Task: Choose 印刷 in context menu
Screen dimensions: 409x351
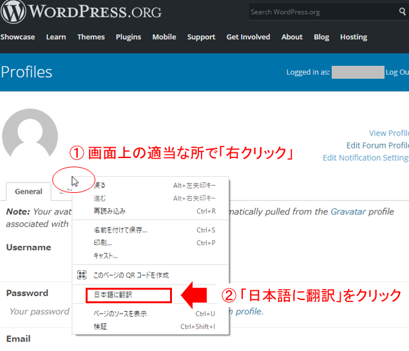Action: coord(151,243)
